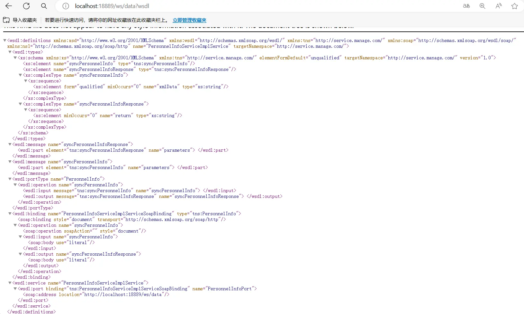Click the closing /wsdl:port tag

(x=33, y=300)
